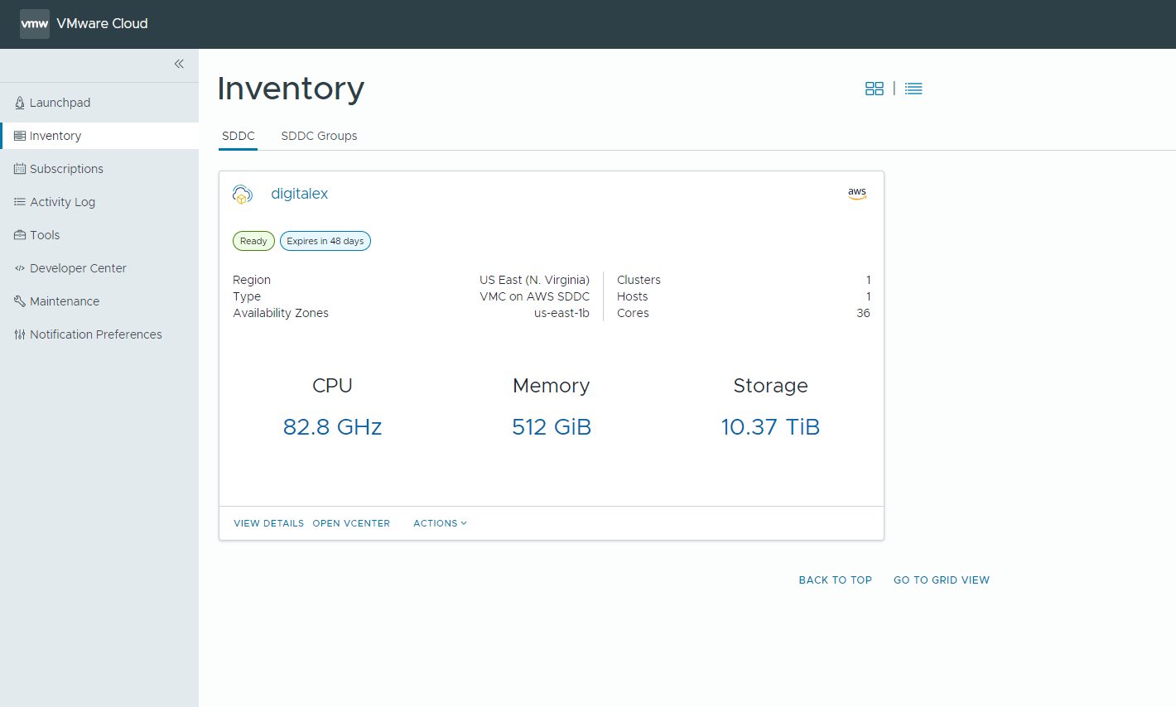Click the Developer Center code icon
Viewport: 1176px width, 707px height.
(x=20, y=268)
